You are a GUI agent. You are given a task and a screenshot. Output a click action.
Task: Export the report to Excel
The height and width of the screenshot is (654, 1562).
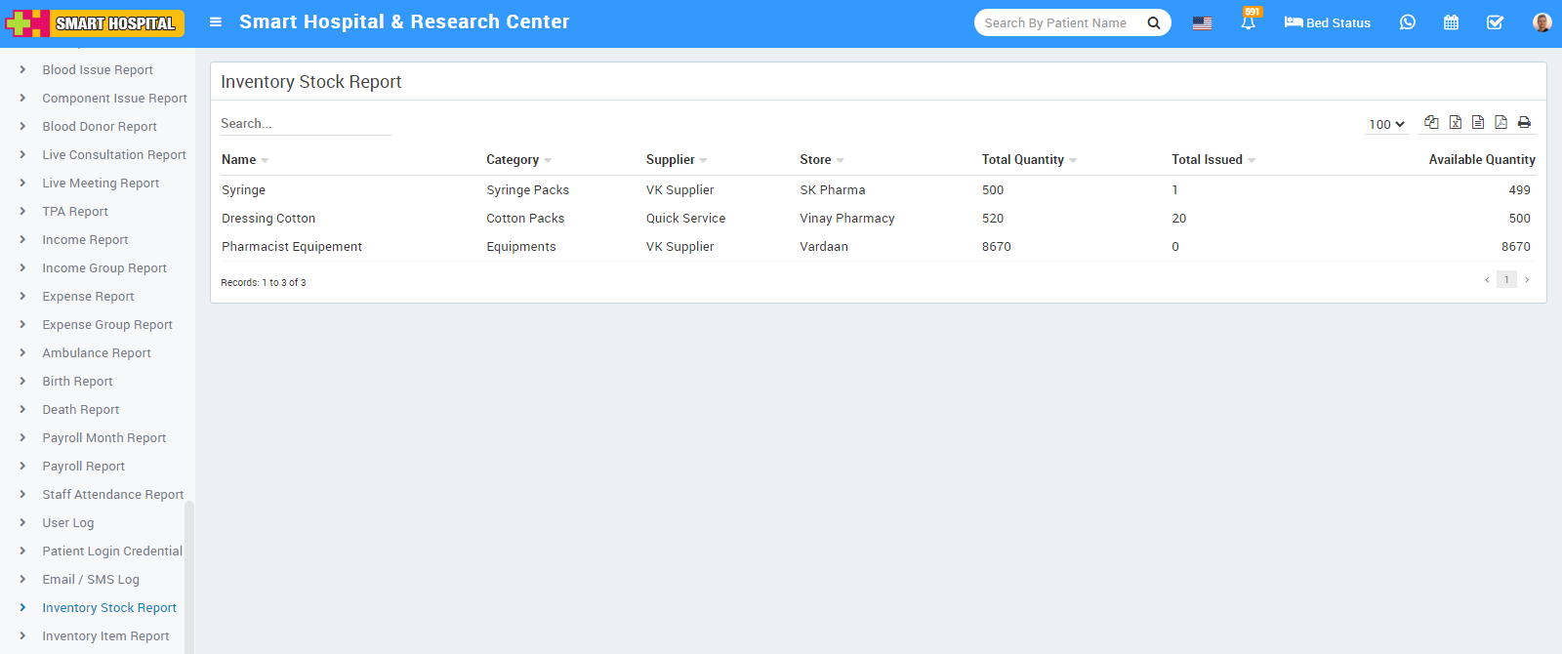(1455, 122)
